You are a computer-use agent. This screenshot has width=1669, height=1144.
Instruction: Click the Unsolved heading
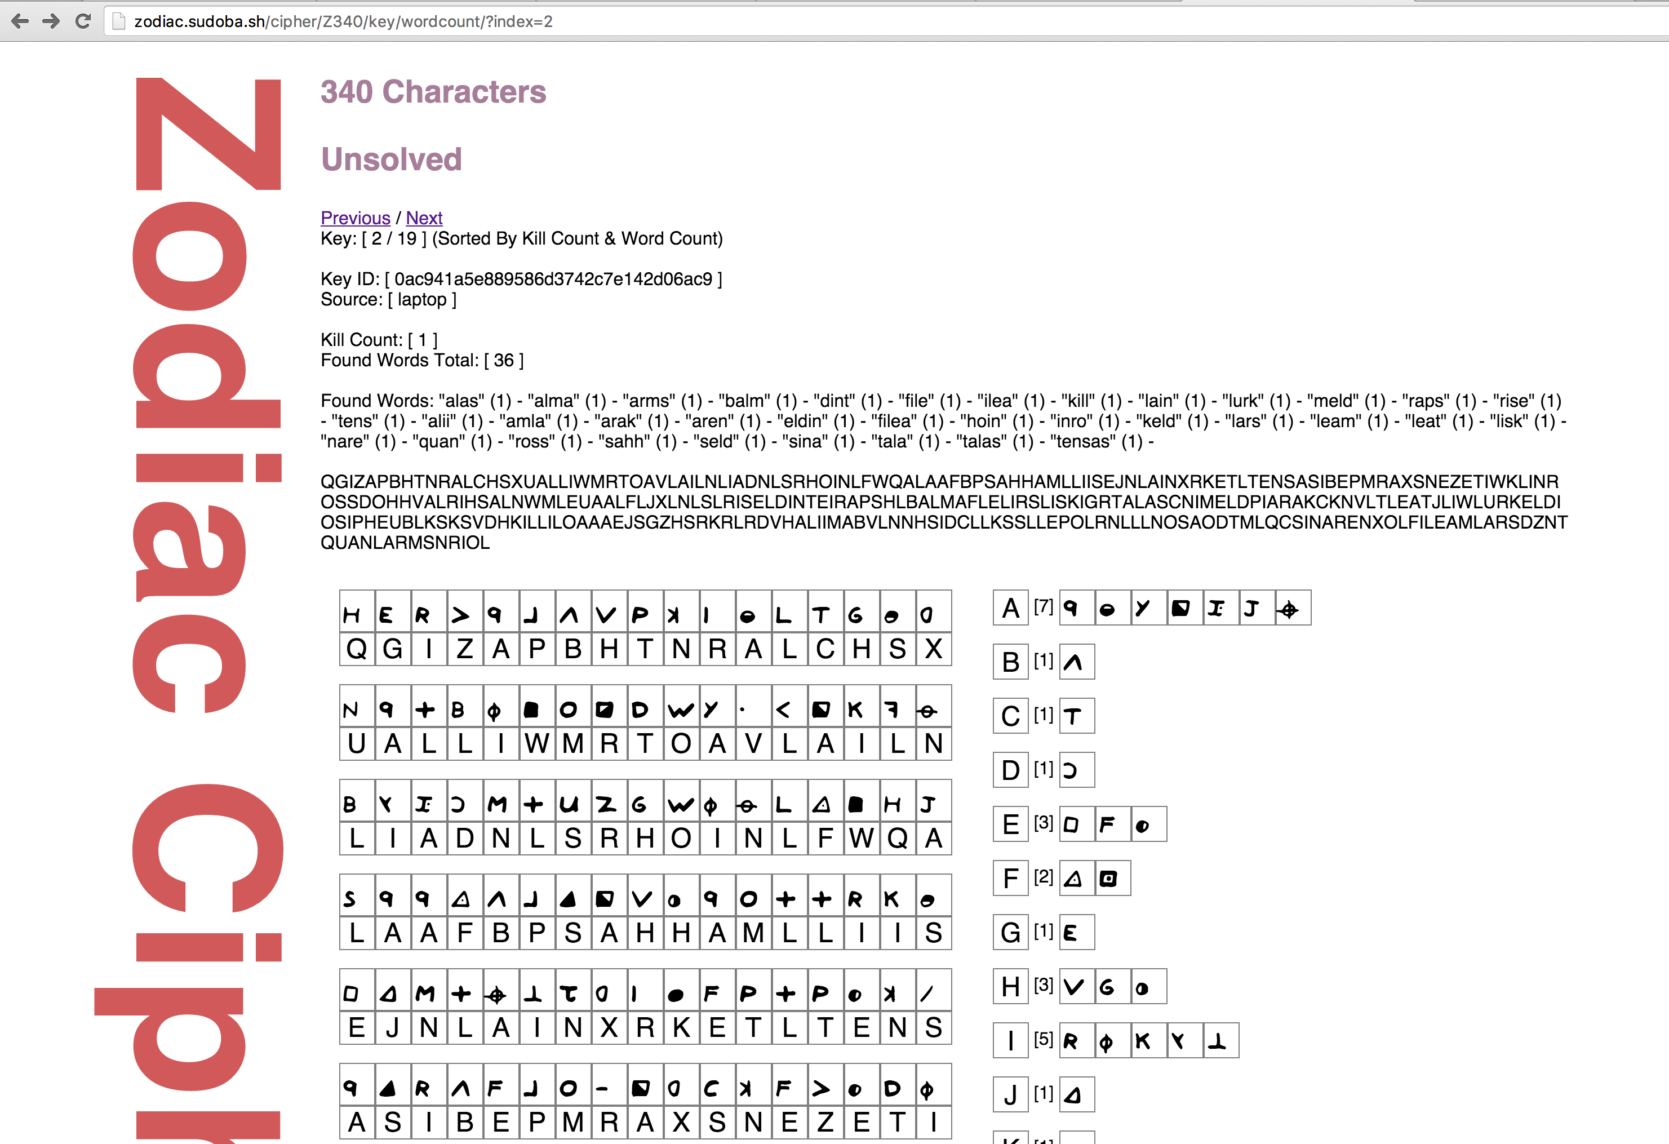(392, 159)
